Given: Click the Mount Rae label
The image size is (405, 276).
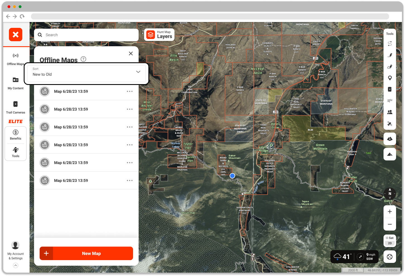Looking at the screenshot, I should [188, 213].
